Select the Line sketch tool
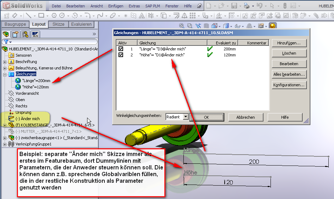This screenshot has height=199, width=334. point(28,15)
